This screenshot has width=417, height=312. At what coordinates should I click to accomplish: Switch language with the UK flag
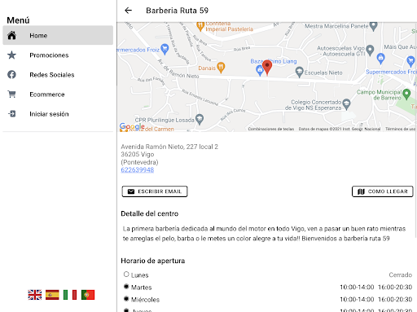point(35,295)
